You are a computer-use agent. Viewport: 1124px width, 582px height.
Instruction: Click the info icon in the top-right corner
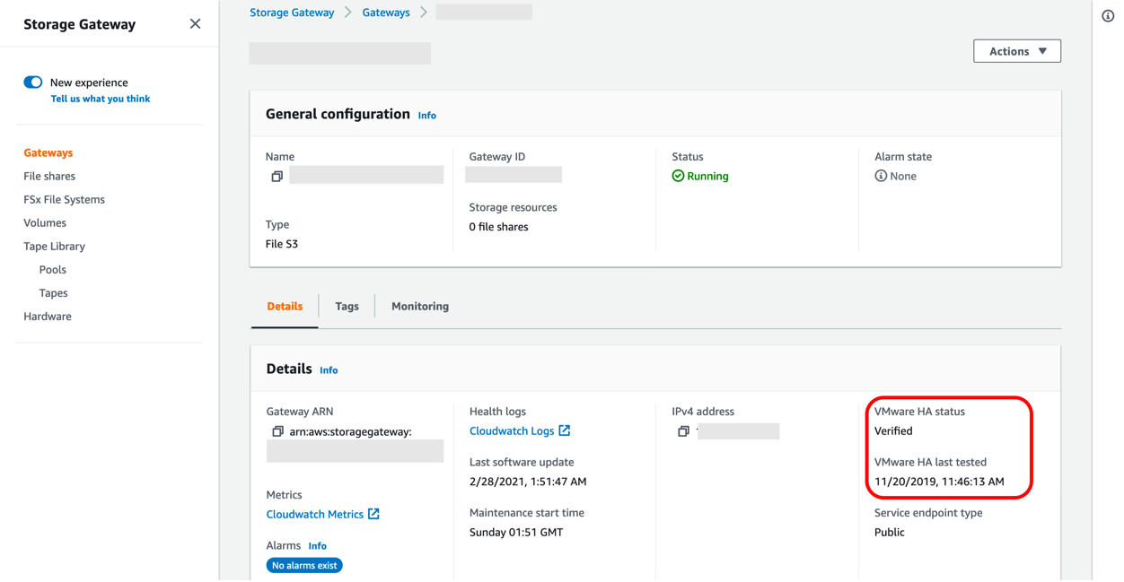pyautogui.click(x=1107, y=15)
